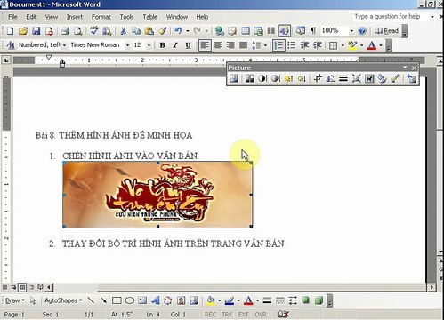
Task: Toggle Show/Hide paragraph marks
Action: pyautogui.click(x=313, y=31)
